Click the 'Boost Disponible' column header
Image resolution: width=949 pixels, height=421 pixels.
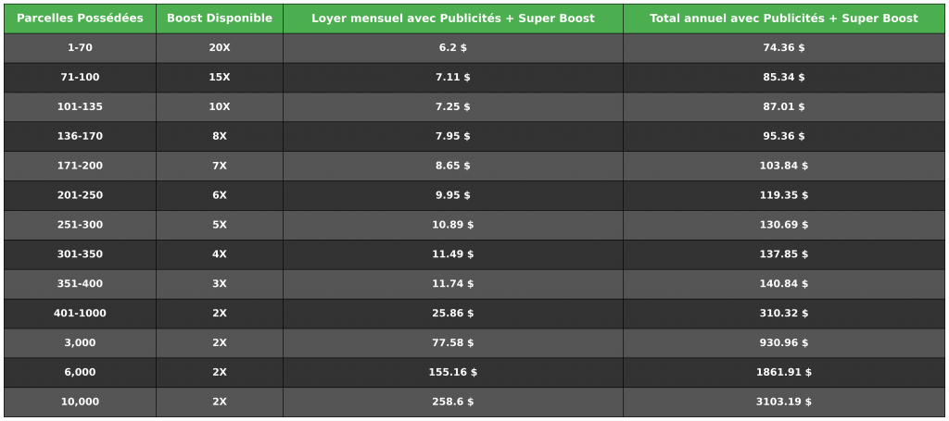[220, 19]
